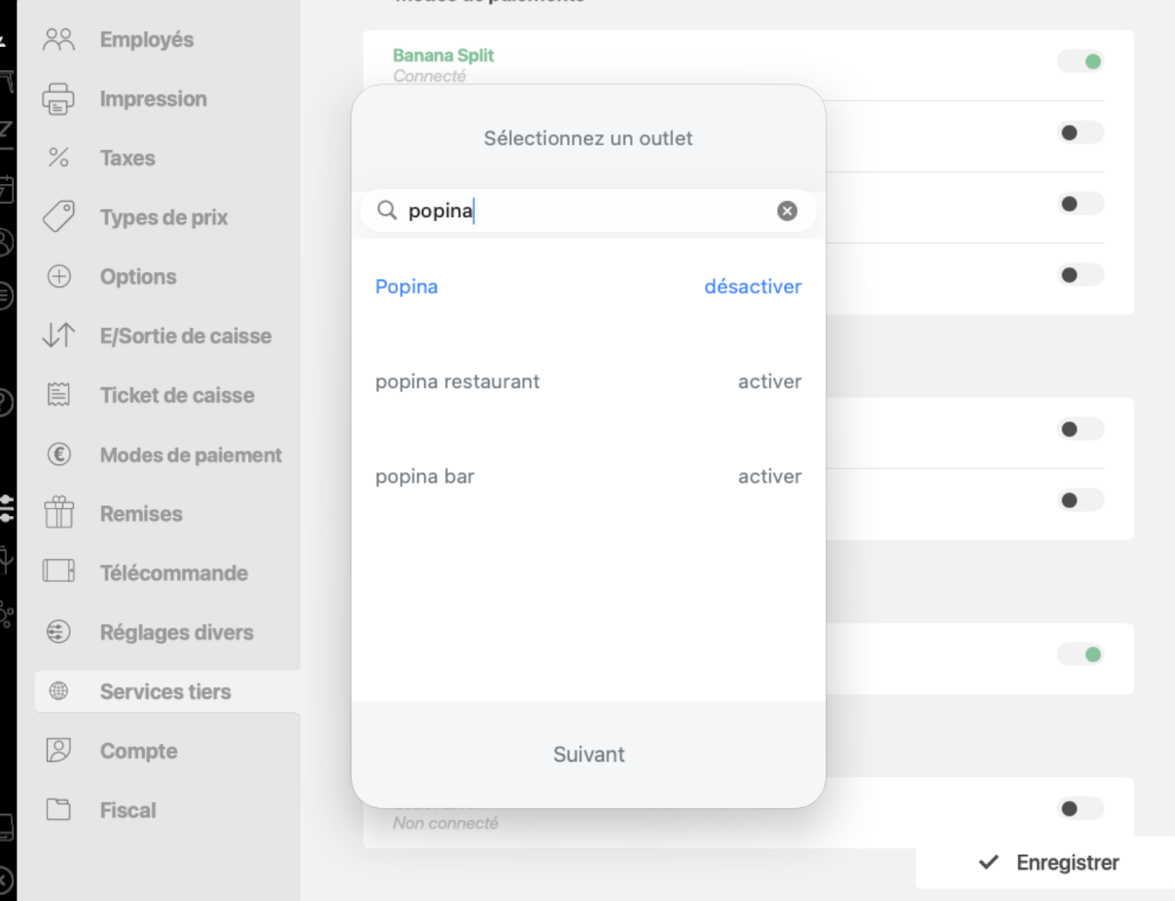
Task: Click désactiver next to Popina
Action: pyautogui.click(x=752, y=286)
